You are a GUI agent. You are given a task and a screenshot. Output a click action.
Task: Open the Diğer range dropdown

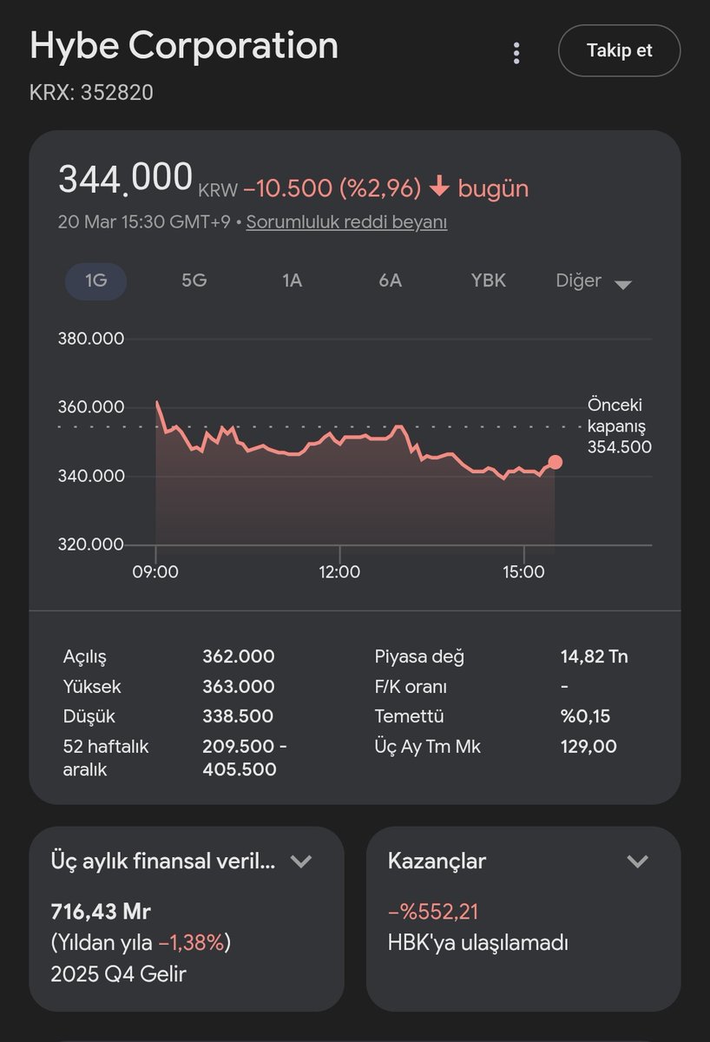pyautogui.click(x=594, y=281)
